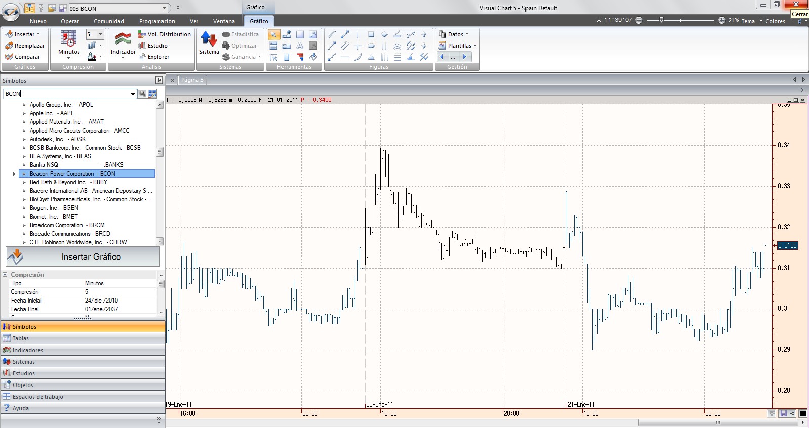Expand the Apple Inc. - AAPL tree item

point(24,113)
